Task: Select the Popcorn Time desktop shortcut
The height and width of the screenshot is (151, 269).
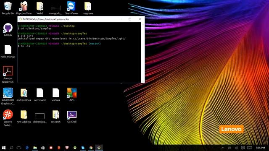Action: (x=24, y=8)
